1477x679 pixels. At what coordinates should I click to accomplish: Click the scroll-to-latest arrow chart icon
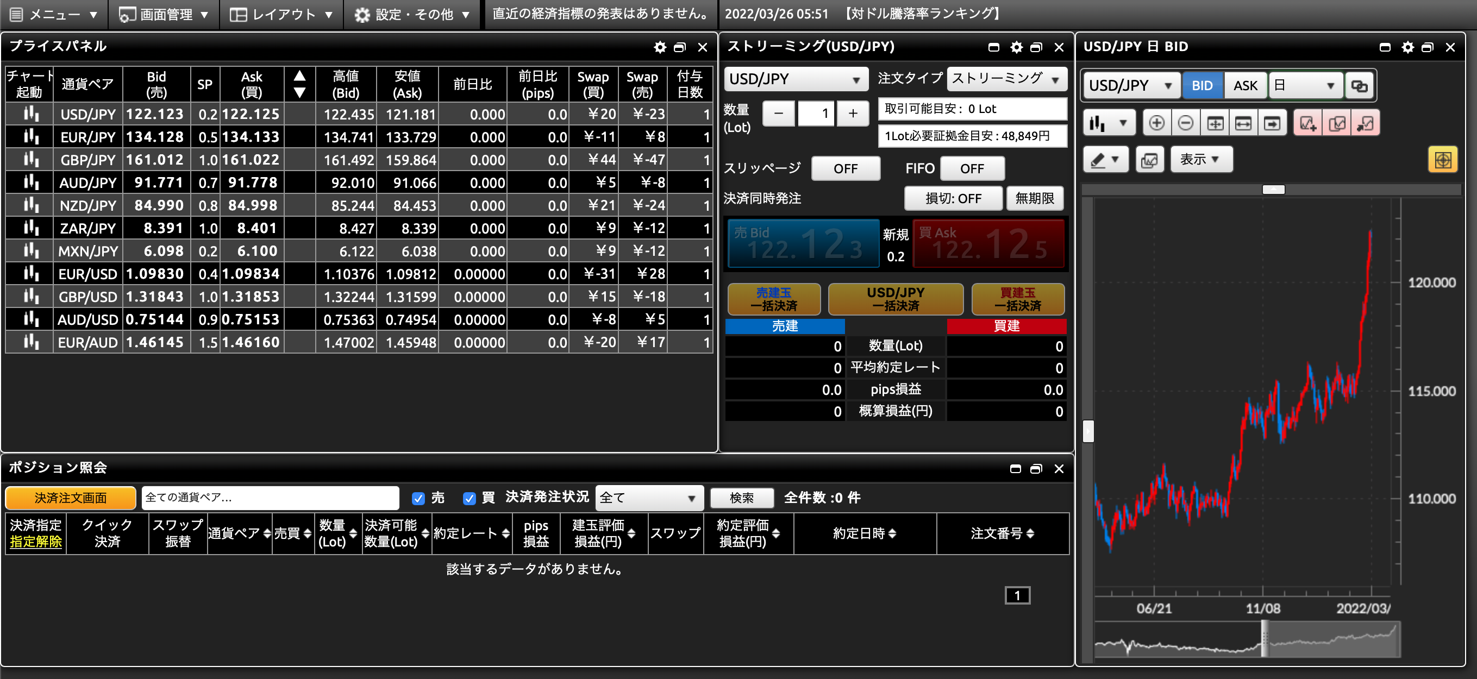click(x=1272, y=123)
